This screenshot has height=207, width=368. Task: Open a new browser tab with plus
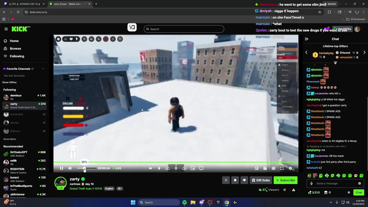click(x=96, y=4)
